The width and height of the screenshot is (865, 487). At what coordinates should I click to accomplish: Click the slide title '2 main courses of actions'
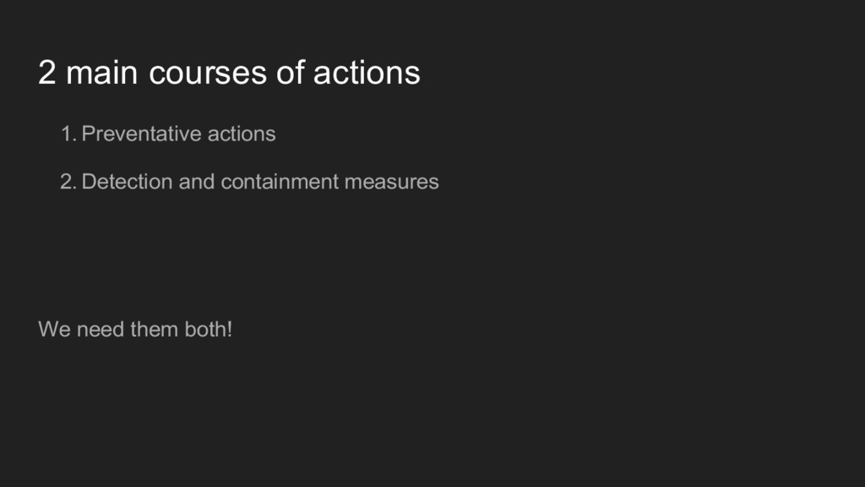point(229,73)
